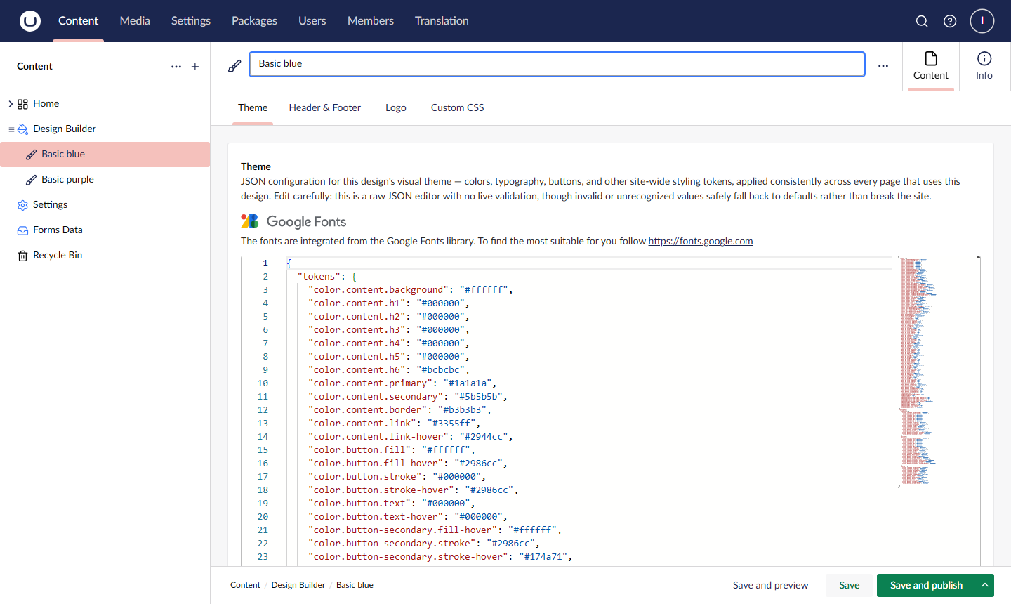Expand the Home tree node
The height and width of the screenshot is (604, 1011).
point(11,104)
